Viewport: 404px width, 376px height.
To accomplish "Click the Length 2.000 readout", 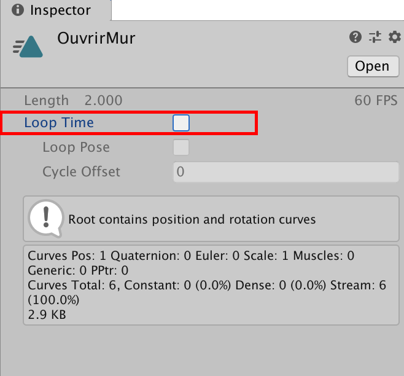I will pos(73,101).
